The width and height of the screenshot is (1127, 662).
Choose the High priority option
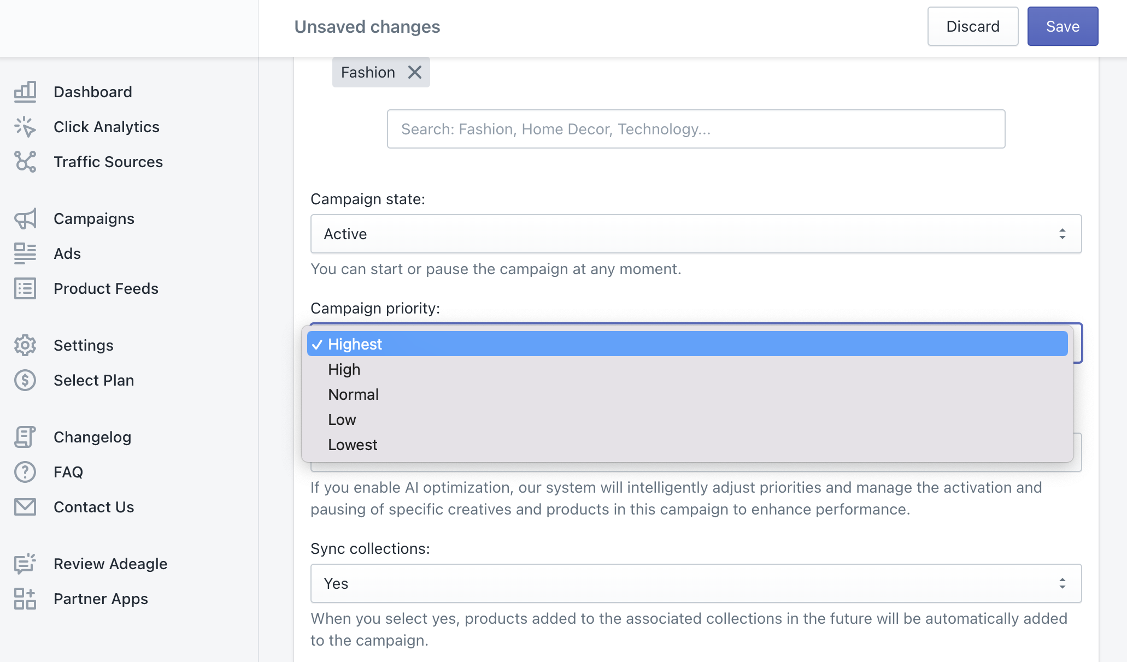(x=343, y=369)
